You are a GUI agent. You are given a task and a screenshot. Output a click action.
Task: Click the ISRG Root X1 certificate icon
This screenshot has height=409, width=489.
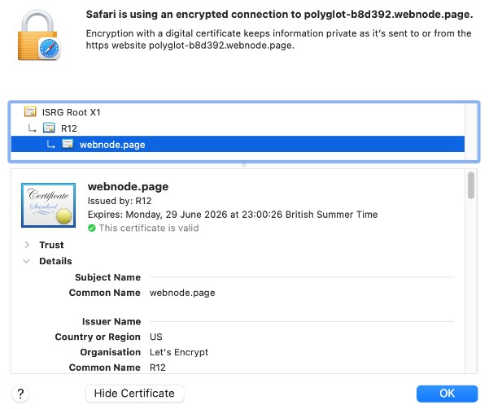(30, 111)
